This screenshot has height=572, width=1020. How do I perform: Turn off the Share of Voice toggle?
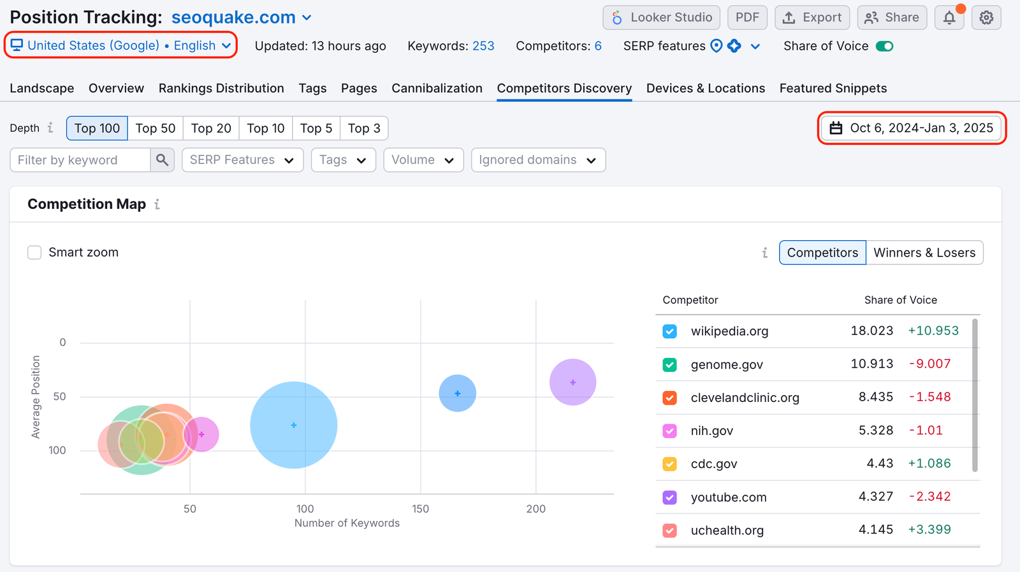coord(884,46)
